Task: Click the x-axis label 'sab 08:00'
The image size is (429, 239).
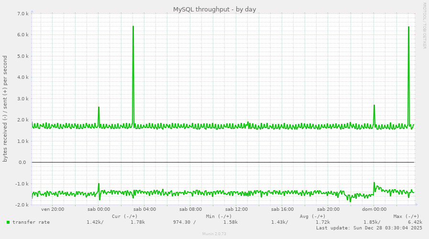Action: point(191,209)
